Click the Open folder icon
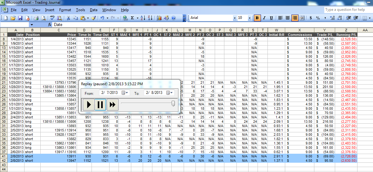This screenshot has width=373, height=172. (13, 18)
